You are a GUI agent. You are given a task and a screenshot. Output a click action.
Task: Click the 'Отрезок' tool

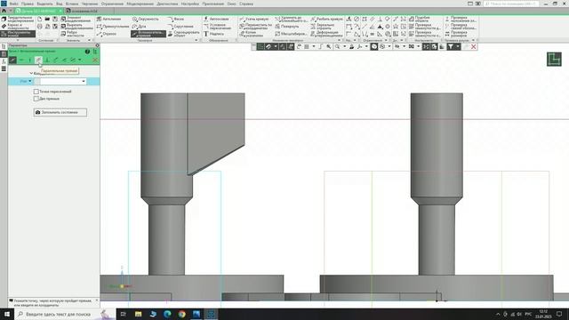pyautogui.click(x=107, y=34)
